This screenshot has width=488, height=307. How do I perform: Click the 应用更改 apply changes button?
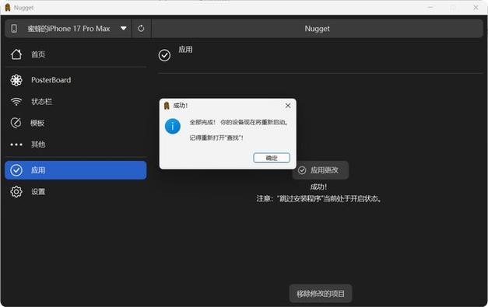pos(320,170)
